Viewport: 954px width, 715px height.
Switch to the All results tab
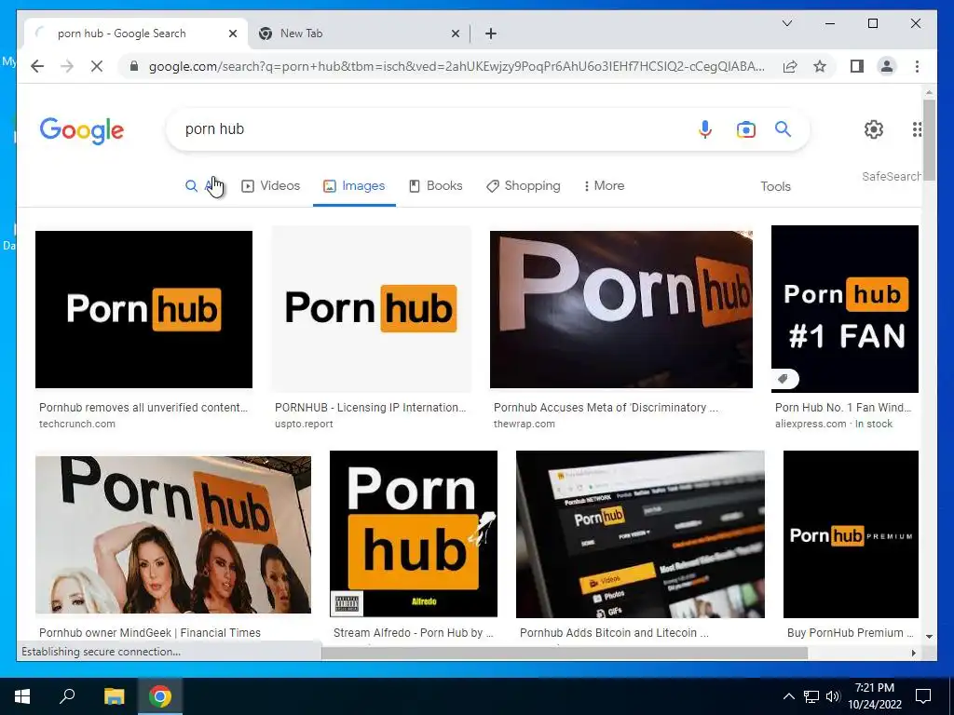(x=201, y=186)
